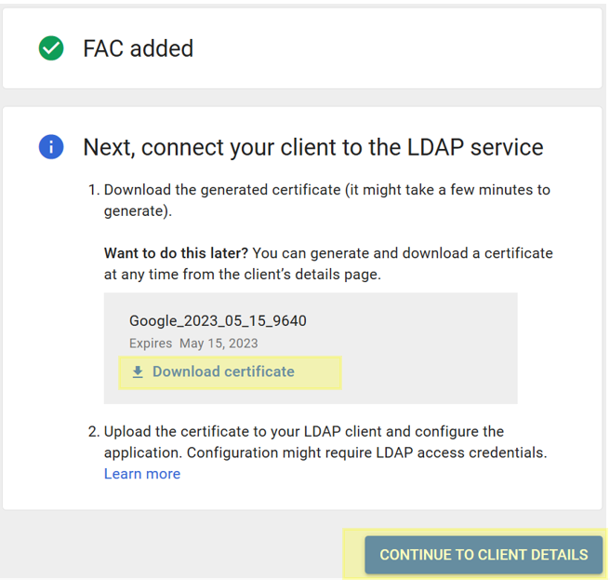This screenshot has width=610, height=580.
Task: Click the download arrow icon
Action: [138, 372]
